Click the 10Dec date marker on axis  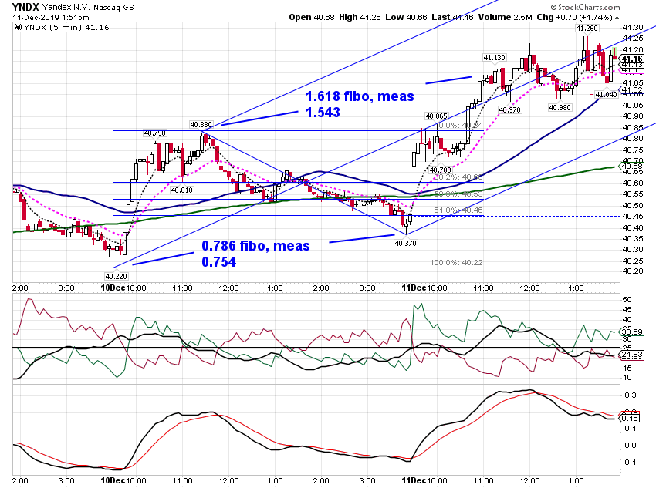click(113, 288)
